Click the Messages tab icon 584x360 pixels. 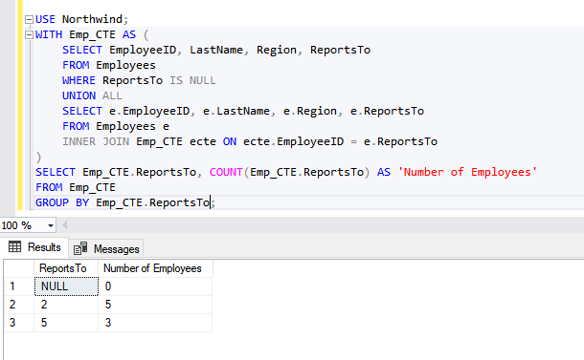coord(80,248)
